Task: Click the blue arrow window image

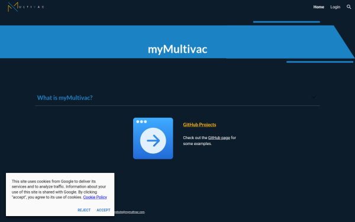Action: (x=153, y=138)
